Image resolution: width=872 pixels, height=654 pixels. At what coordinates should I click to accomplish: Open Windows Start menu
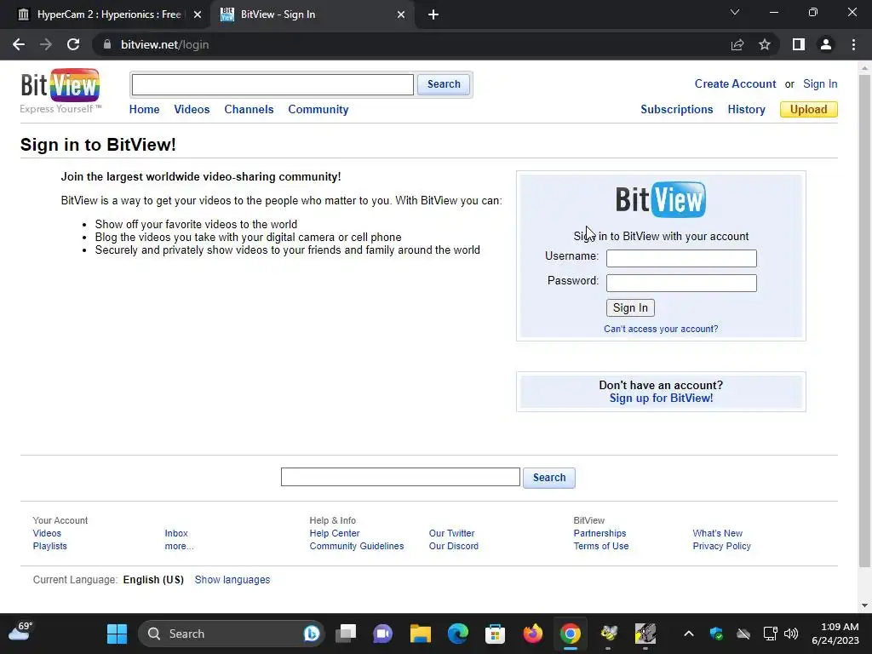coord(117,634)
